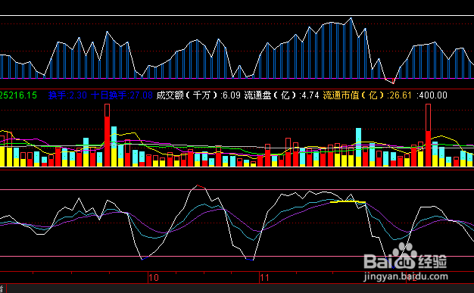This screenshot has width=474, height=293.
Task: Click the 十日换手:27.08 label
Action: pos(122,95)
